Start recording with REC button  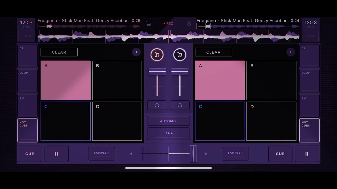[x=168, y=23]
